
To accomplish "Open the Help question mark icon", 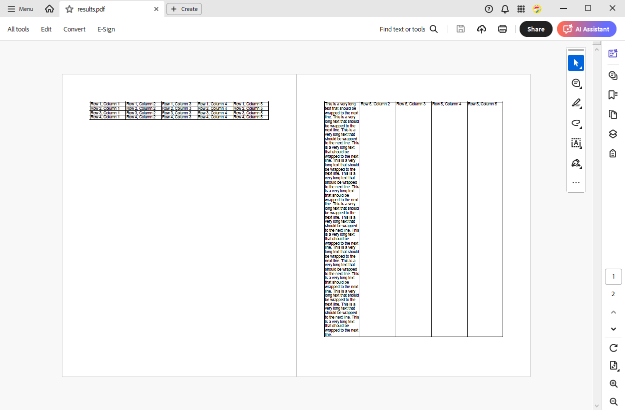I will pyautogui.click(x=489, y=9).
